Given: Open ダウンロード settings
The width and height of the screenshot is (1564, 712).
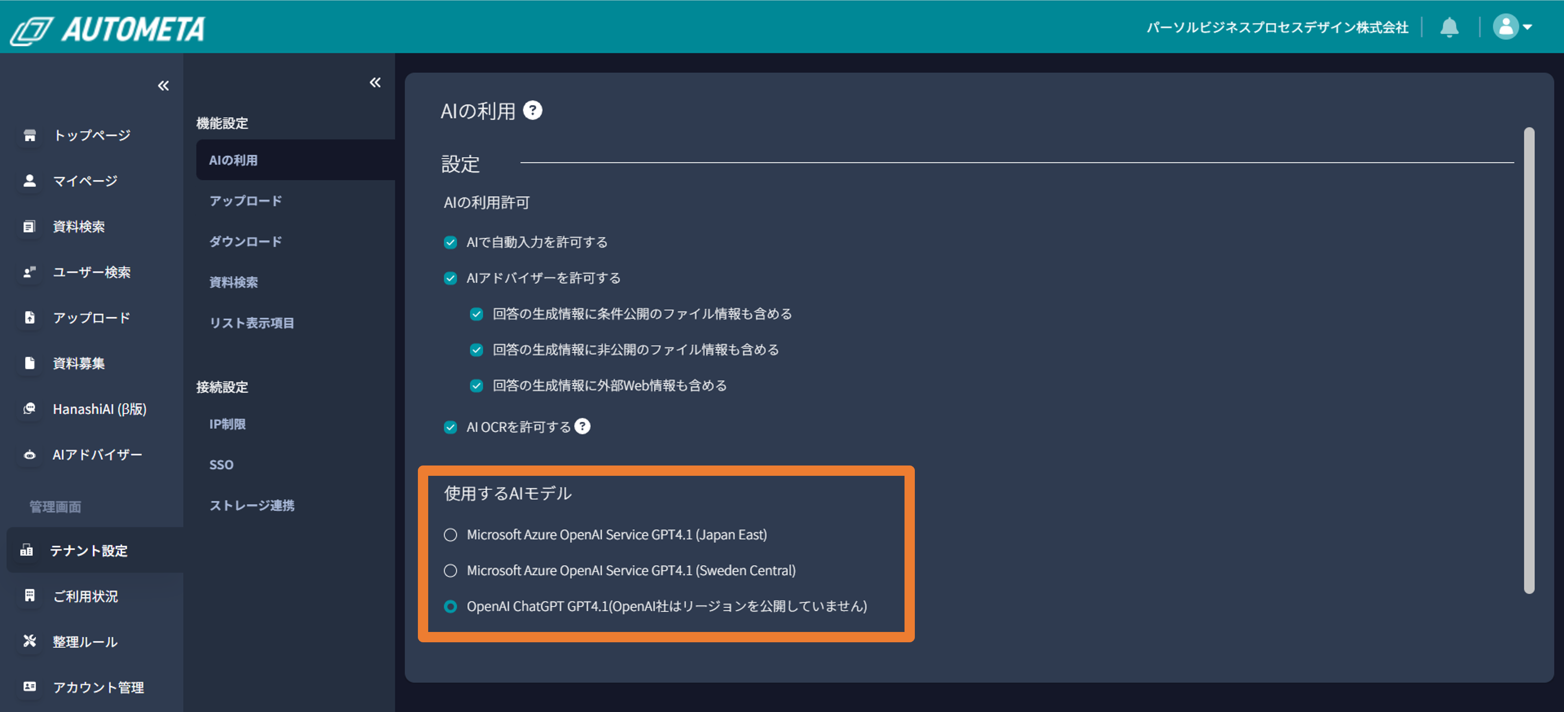Looking at the screenshot, I should [x=246, y=242].
